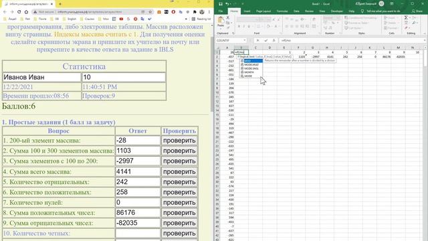Image resolution: width=428 pixels, height=241 pixels.
Task: Click the browser Forward arrow
Action: (12, 12)
